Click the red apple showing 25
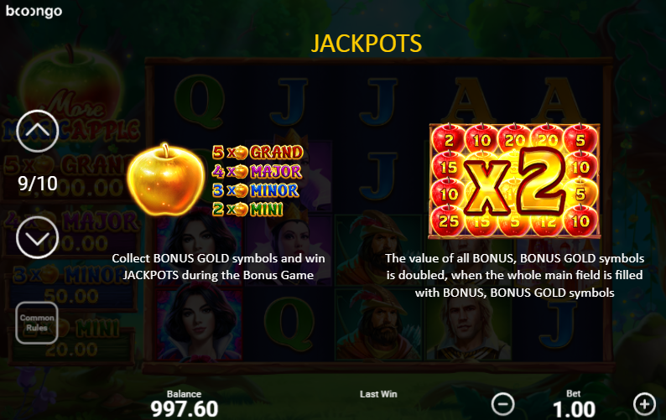This screenshot has width=666, height=420. (448, 221)
